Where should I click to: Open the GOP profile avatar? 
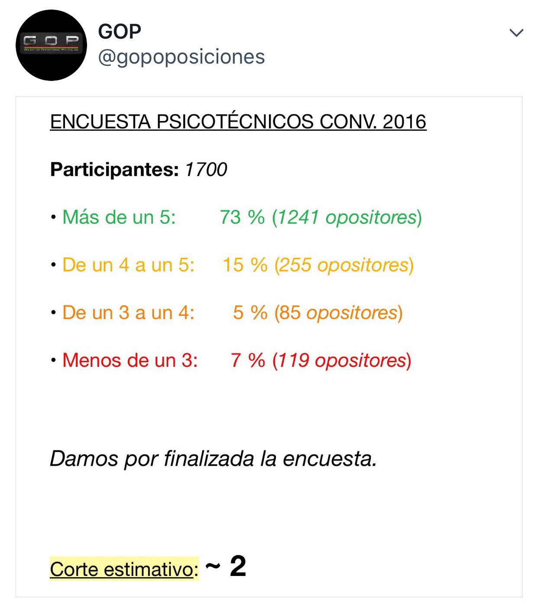click(51, 45)
